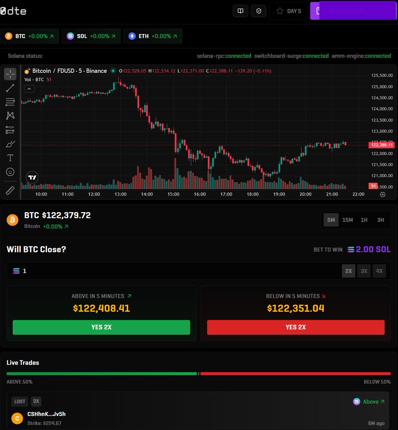Select the text annotation tool
Image resolution: width=398 pixels, height=430 pixels.
pos(10,158)
